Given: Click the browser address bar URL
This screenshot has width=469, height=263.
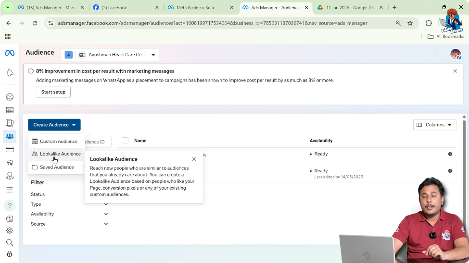Looking at the screenshot, I should (212, 23).
